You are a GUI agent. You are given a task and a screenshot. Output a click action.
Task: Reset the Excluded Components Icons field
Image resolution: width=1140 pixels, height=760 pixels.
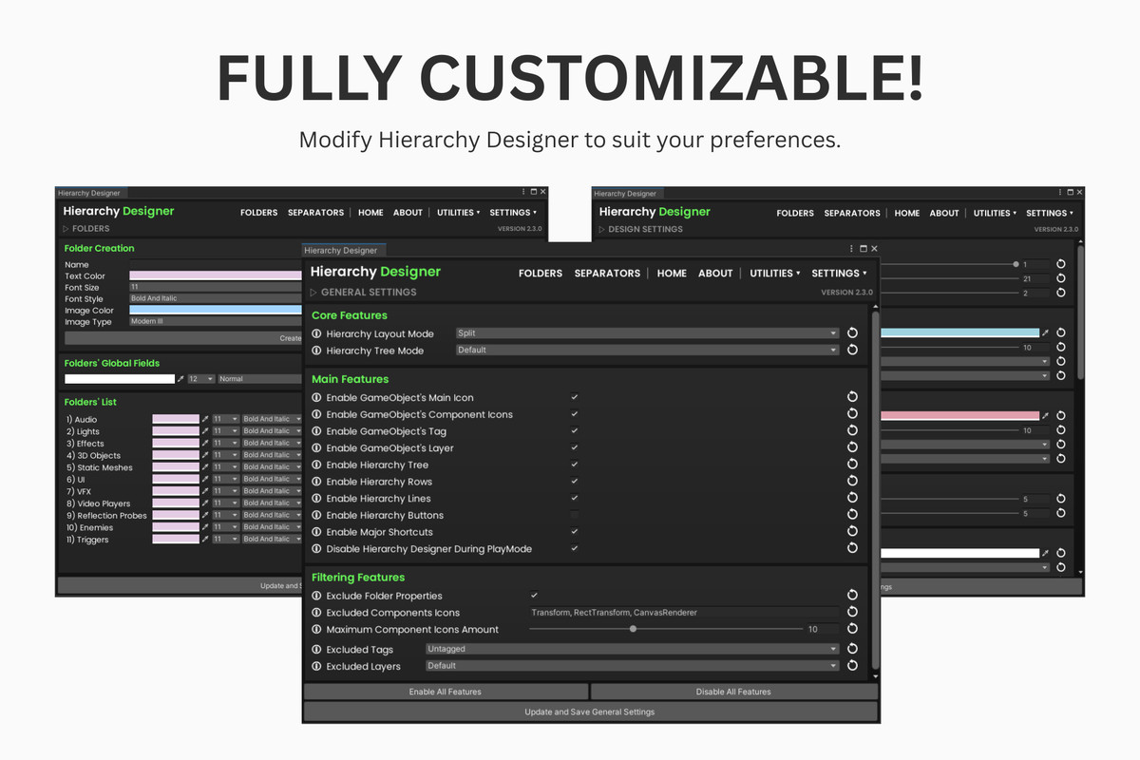[x=852, y=612]
